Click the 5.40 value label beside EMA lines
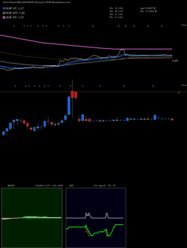The width and height of the screenshot is (187, 248). 175,61
